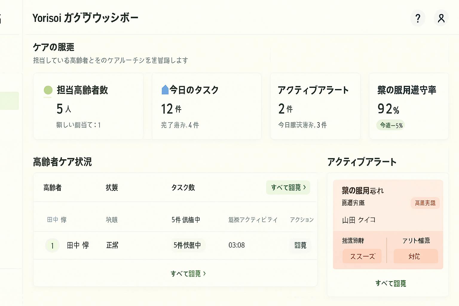Follow the すべて閲覧 link under the alert card
This screenshot has height=306, width=459.
391,283
